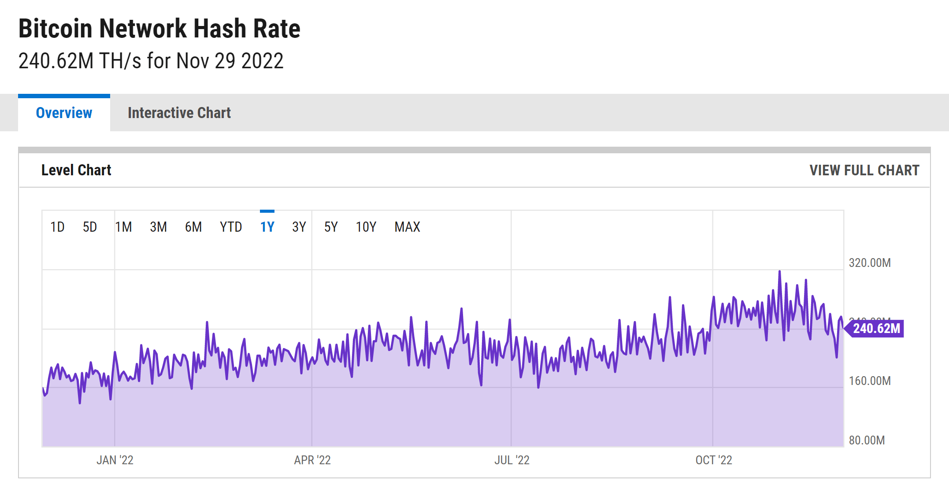Select the 1M time range
The height and width of the screenshot is (492, 949).
124,226
